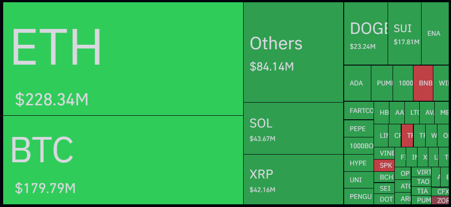Open the SUI $17.81M tile
The image size is (451, 207).
click(404, 33)
